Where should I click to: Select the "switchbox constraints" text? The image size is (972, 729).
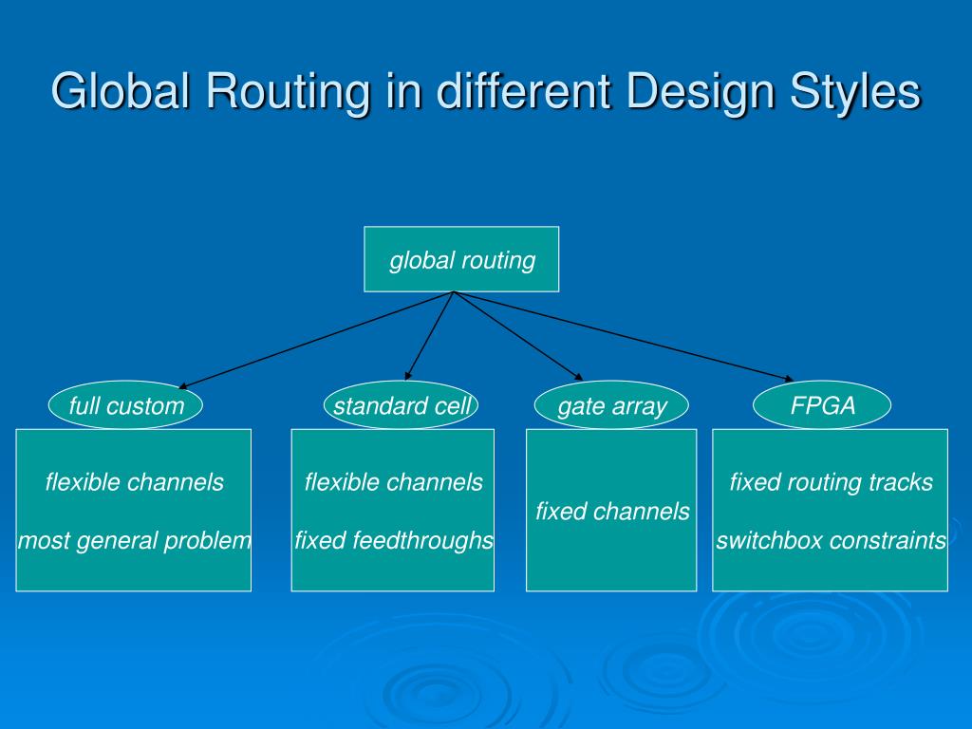831,540
